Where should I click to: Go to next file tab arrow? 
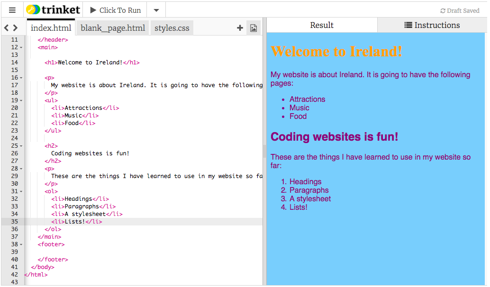pyautogui.click(x=16, y=28)
